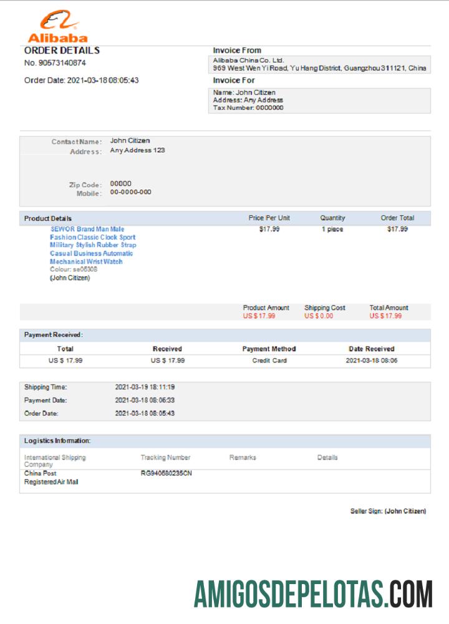The image size is (449, 624).
Task: Click the Shipping Time value
Action: point(145,388)
